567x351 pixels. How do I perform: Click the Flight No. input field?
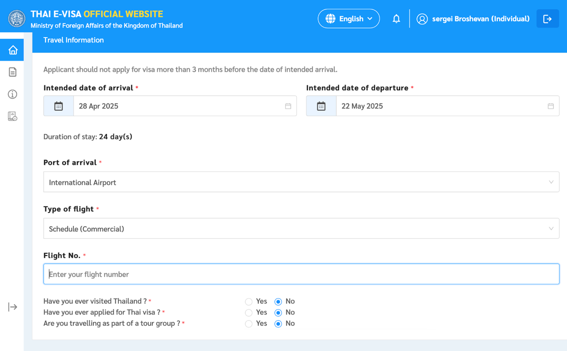coord(301,274)
